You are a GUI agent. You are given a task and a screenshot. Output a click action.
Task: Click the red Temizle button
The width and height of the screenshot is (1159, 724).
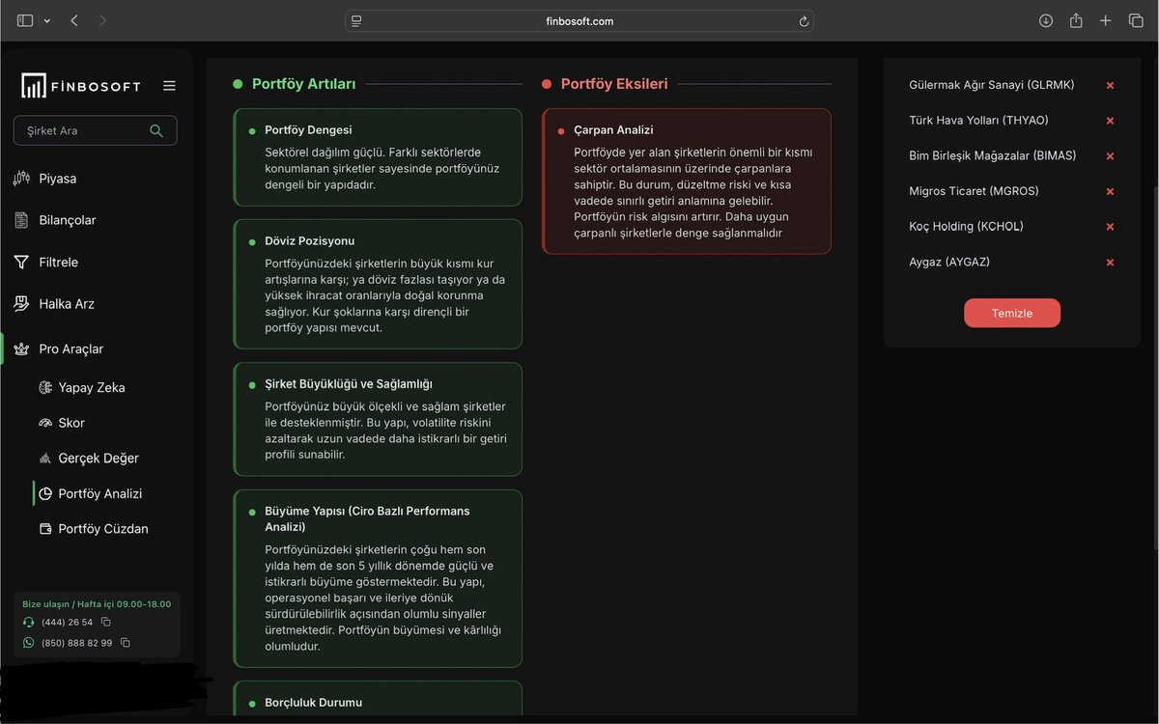coord(1012,313)
